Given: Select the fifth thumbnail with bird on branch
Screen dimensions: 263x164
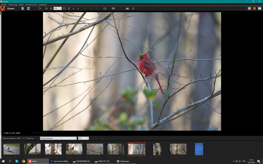Looking at the screenshot, I should (x=95, y=149).
